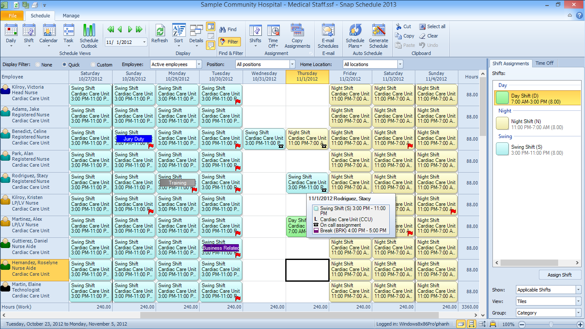Screen dimensions: 585x329
Task: Toggle row height button in status bar
Action: 482,324
